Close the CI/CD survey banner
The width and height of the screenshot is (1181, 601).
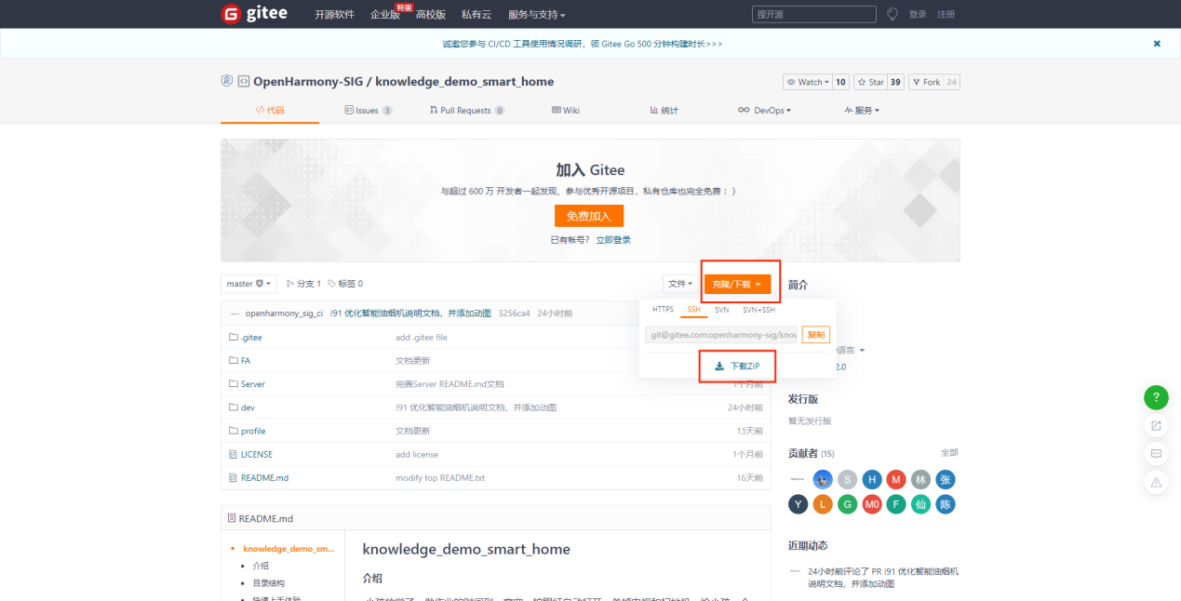coord(1157,44)
